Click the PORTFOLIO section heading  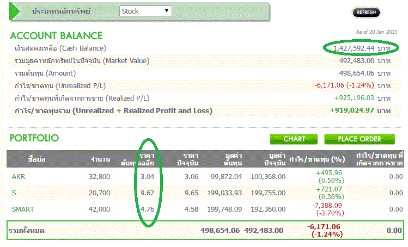coord(34,138)
